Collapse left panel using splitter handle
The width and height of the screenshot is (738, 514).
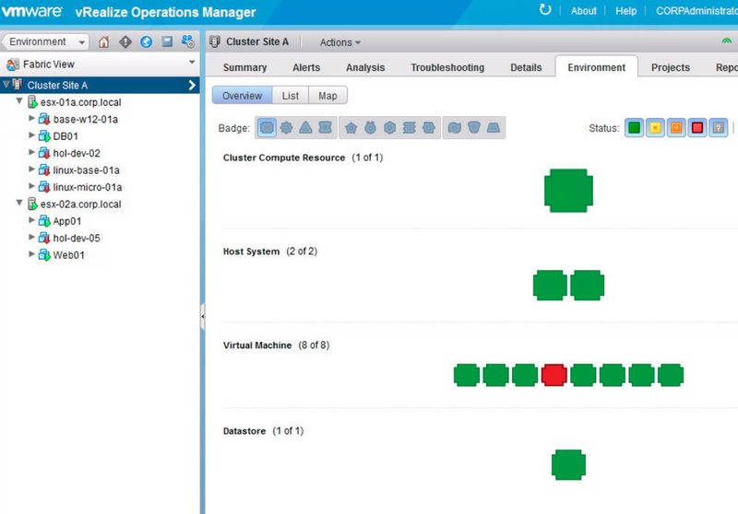coord(202,317)
